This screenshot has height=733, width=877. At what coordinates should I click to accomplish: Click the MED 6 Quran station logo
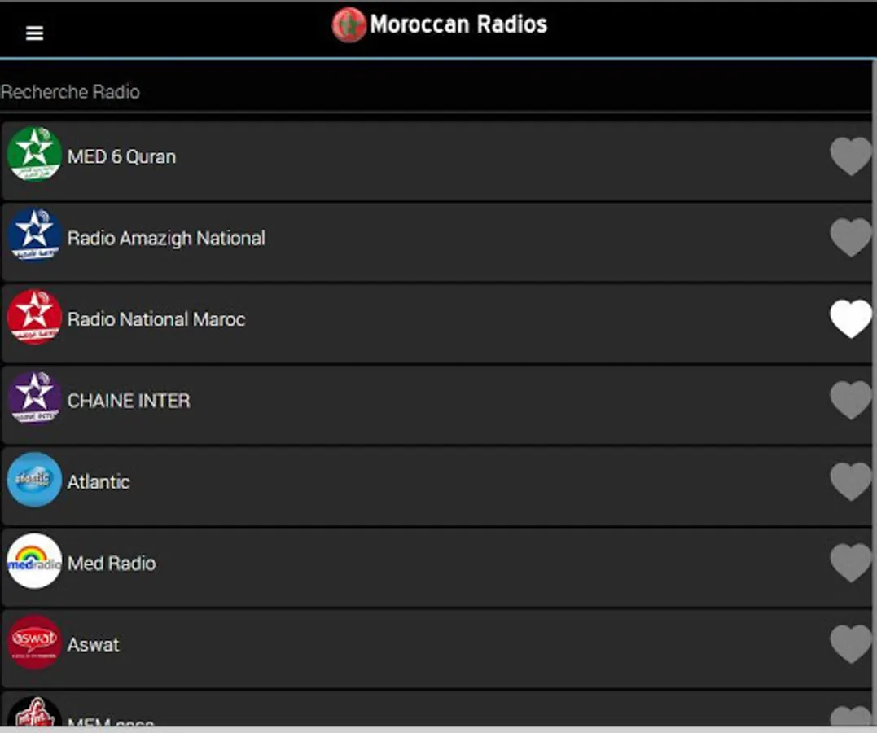point(34,155)
